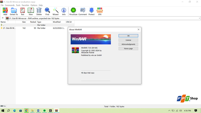The height and width of the screenshot is (113, 201).
Task: Sort by the Size column header
Action: click(x=21, y=22)
